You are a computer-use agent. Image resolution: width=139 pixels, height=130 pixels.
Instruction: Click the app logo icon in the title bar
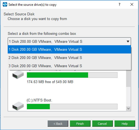pos(5,4)
